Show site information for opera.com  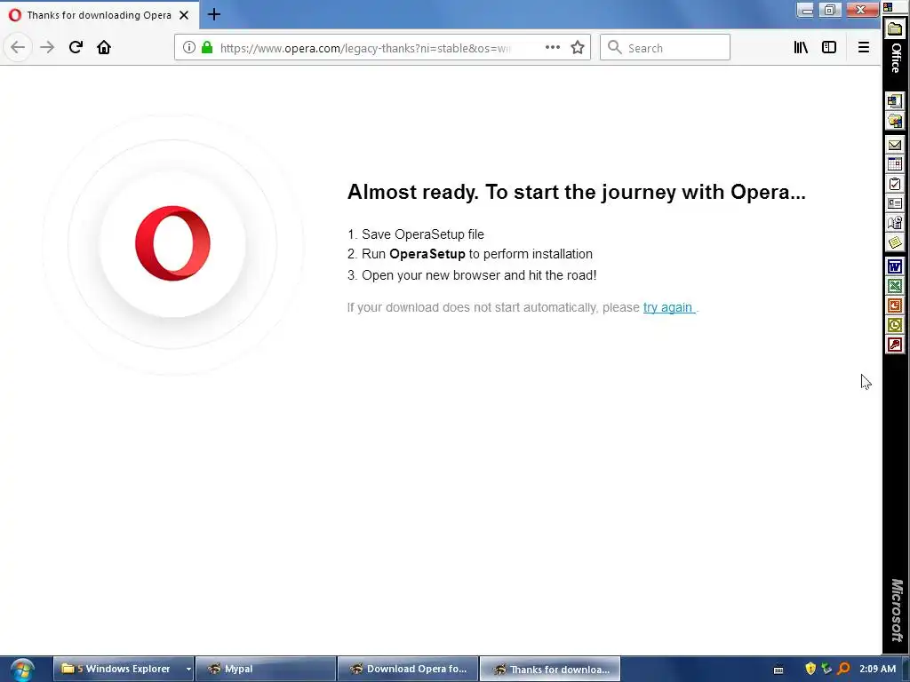point(189,48)
